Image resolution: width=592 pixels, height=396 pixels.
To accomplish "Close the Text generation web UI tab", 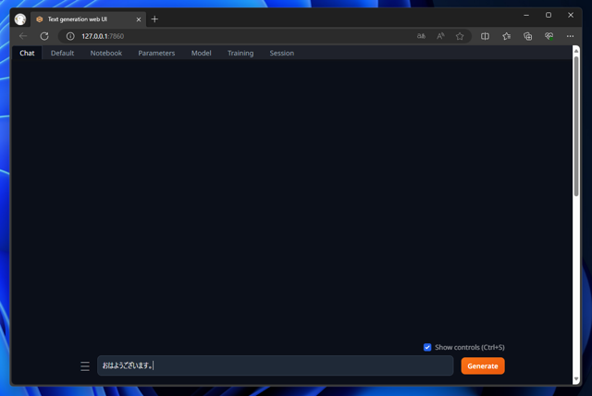I will coord(139,19).
